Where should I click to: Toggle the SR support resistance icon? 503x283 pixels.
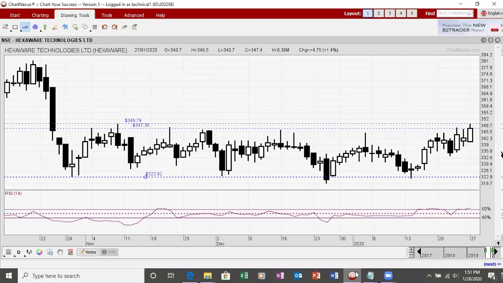[70, 252]
